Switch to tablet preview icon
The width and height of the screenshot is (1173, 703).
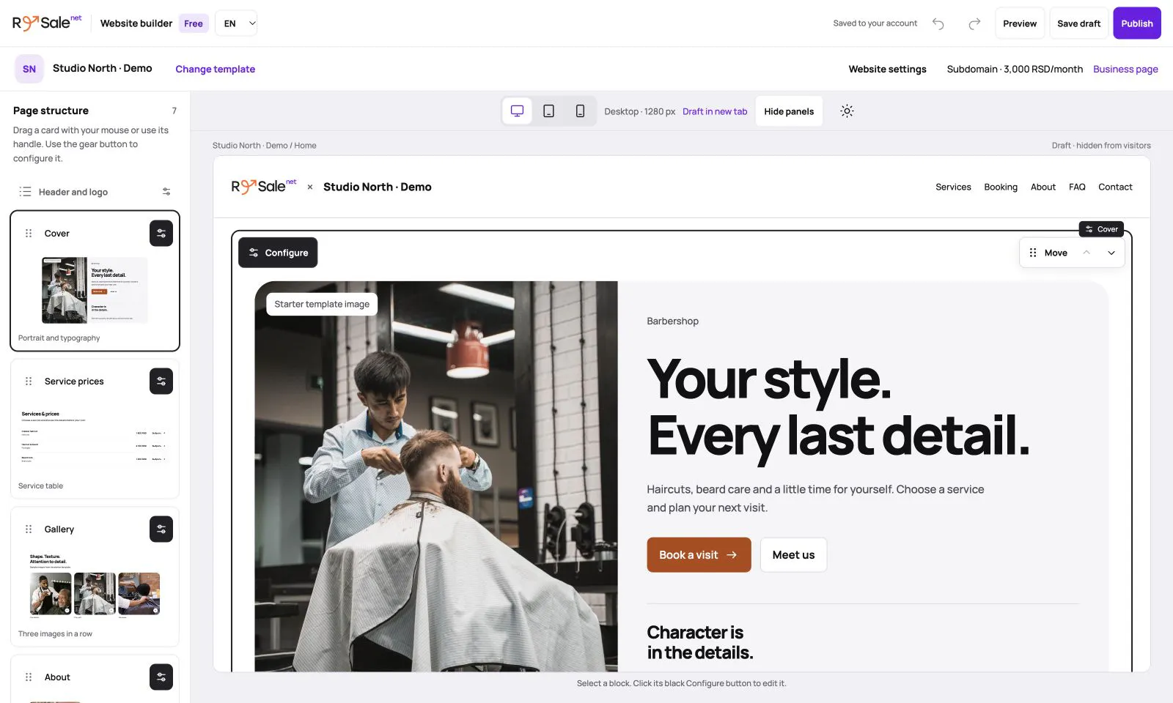tap(548, 111)
